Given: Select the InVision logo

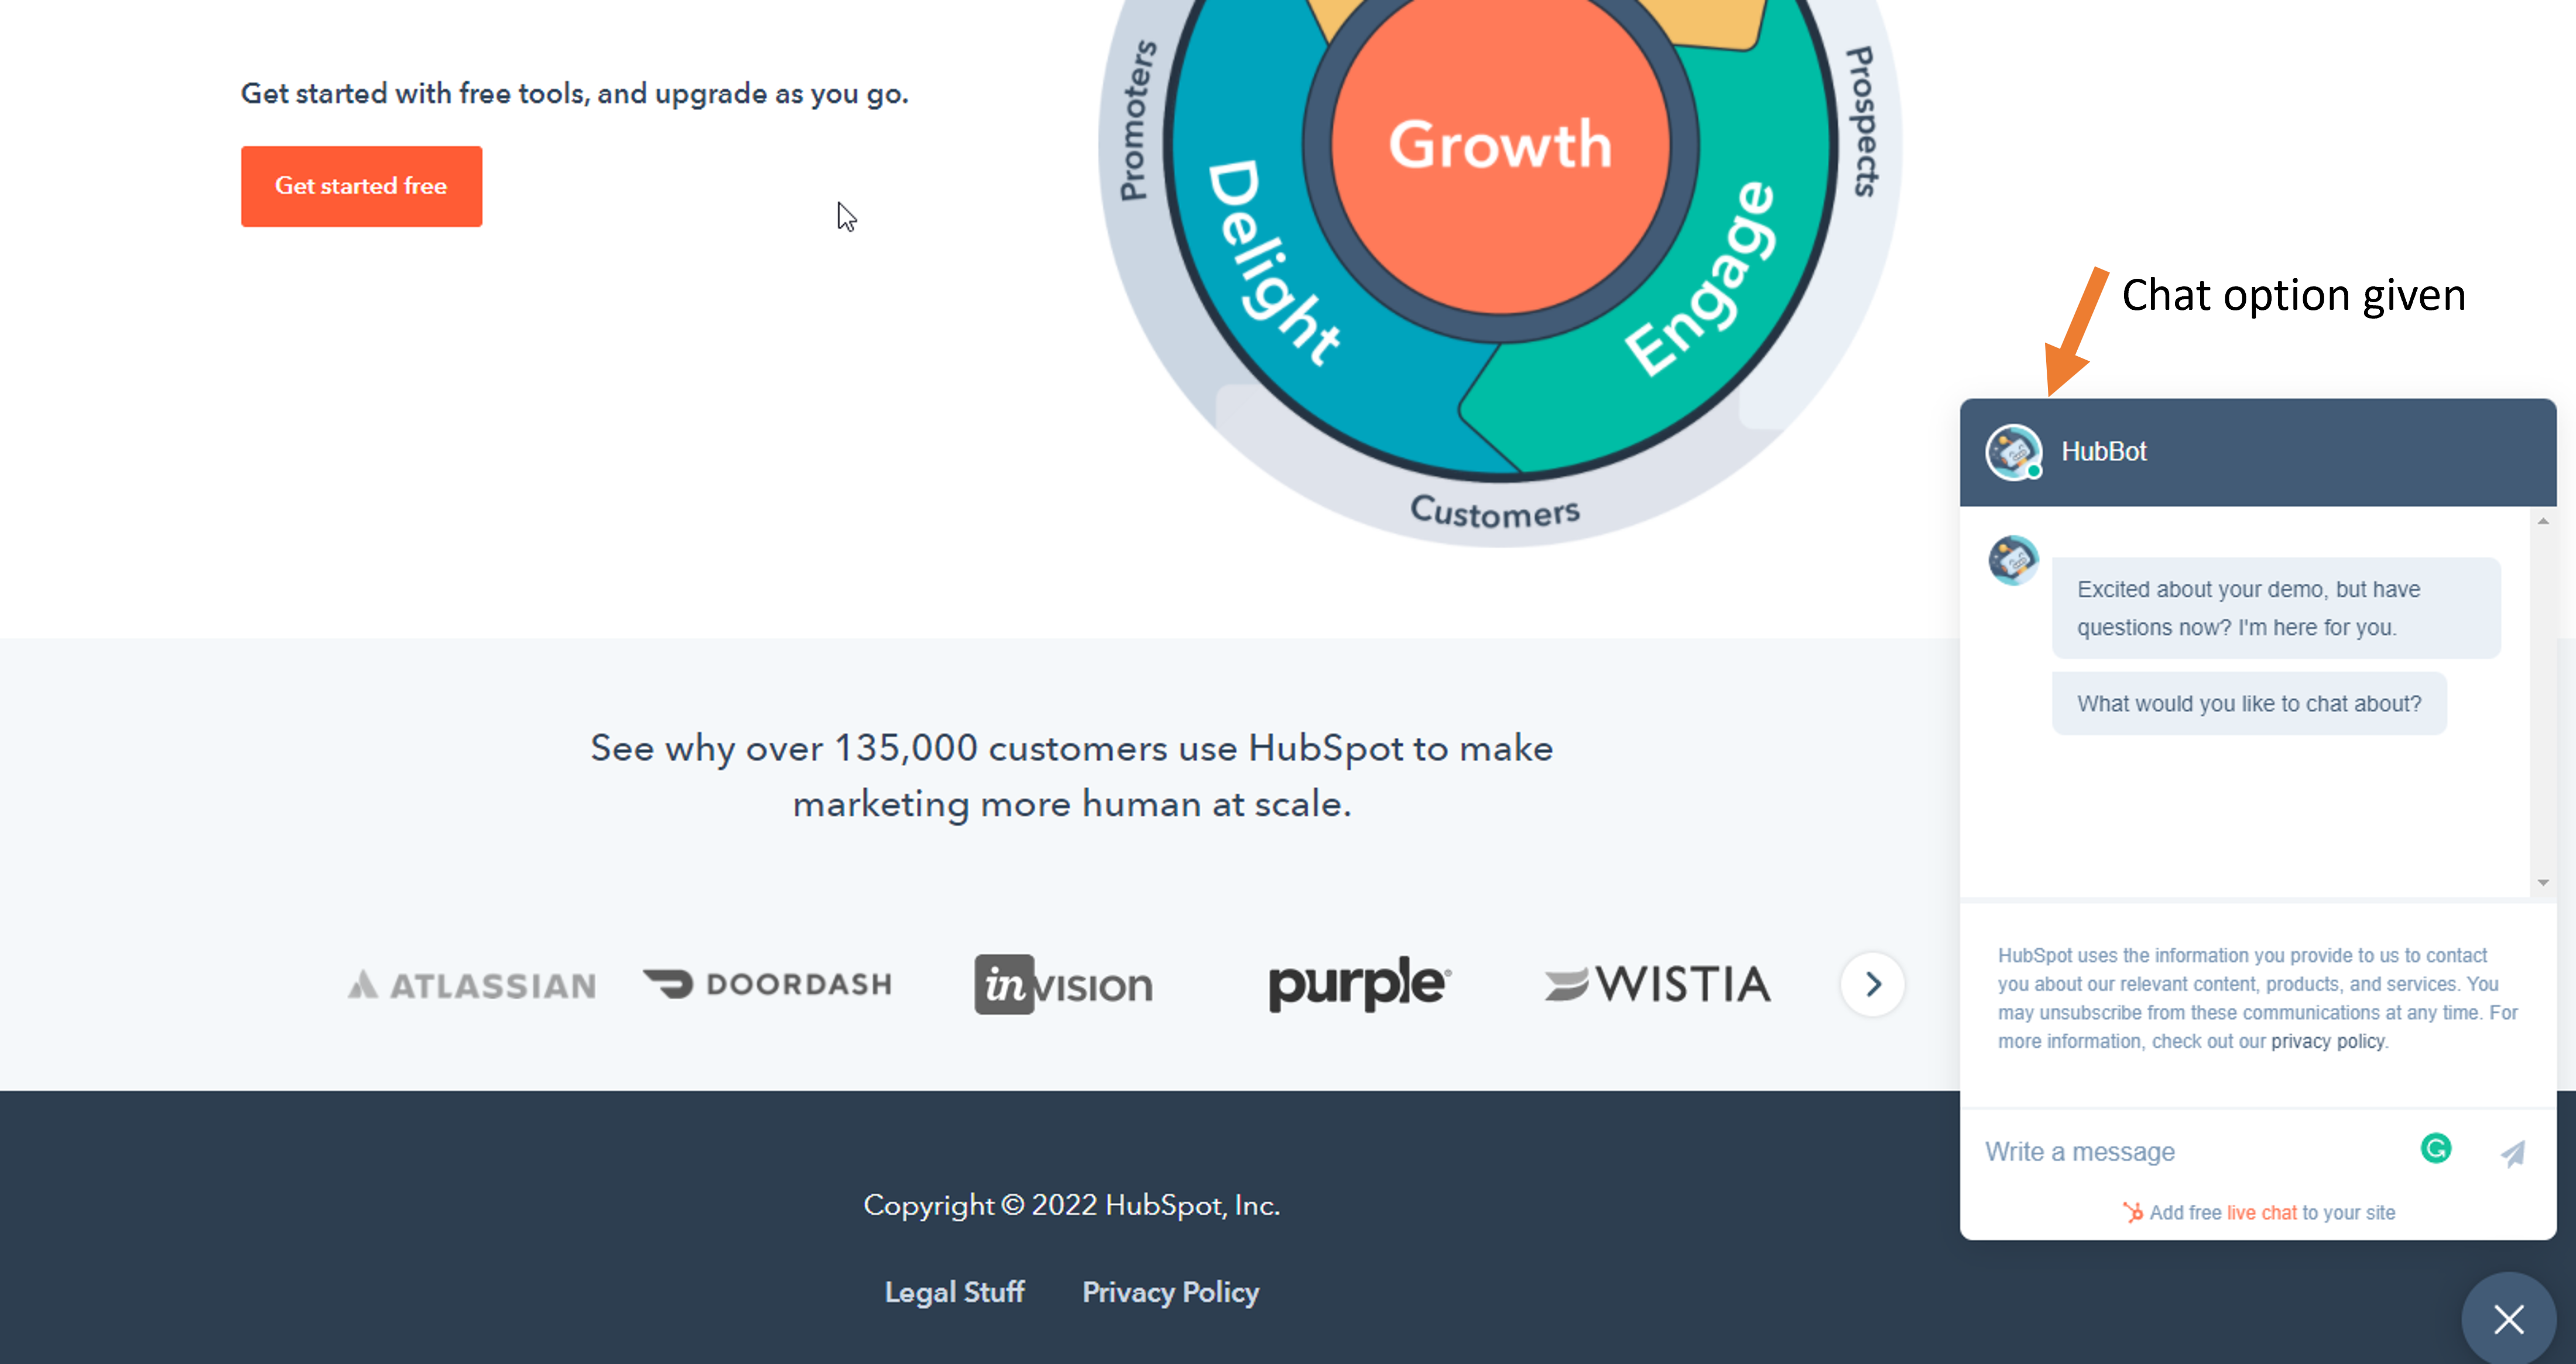Looking at the screenshot, I should coord(1063,985).
